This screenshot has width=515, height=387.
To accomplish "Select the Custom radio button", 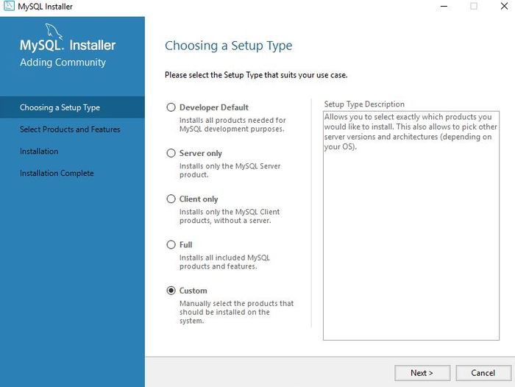I will click(x=171, y=291).
